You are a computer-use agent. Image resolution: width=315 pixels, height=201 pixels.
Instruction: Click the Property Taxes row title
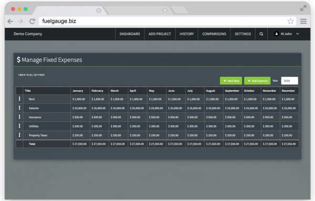[x=38, y=135]
